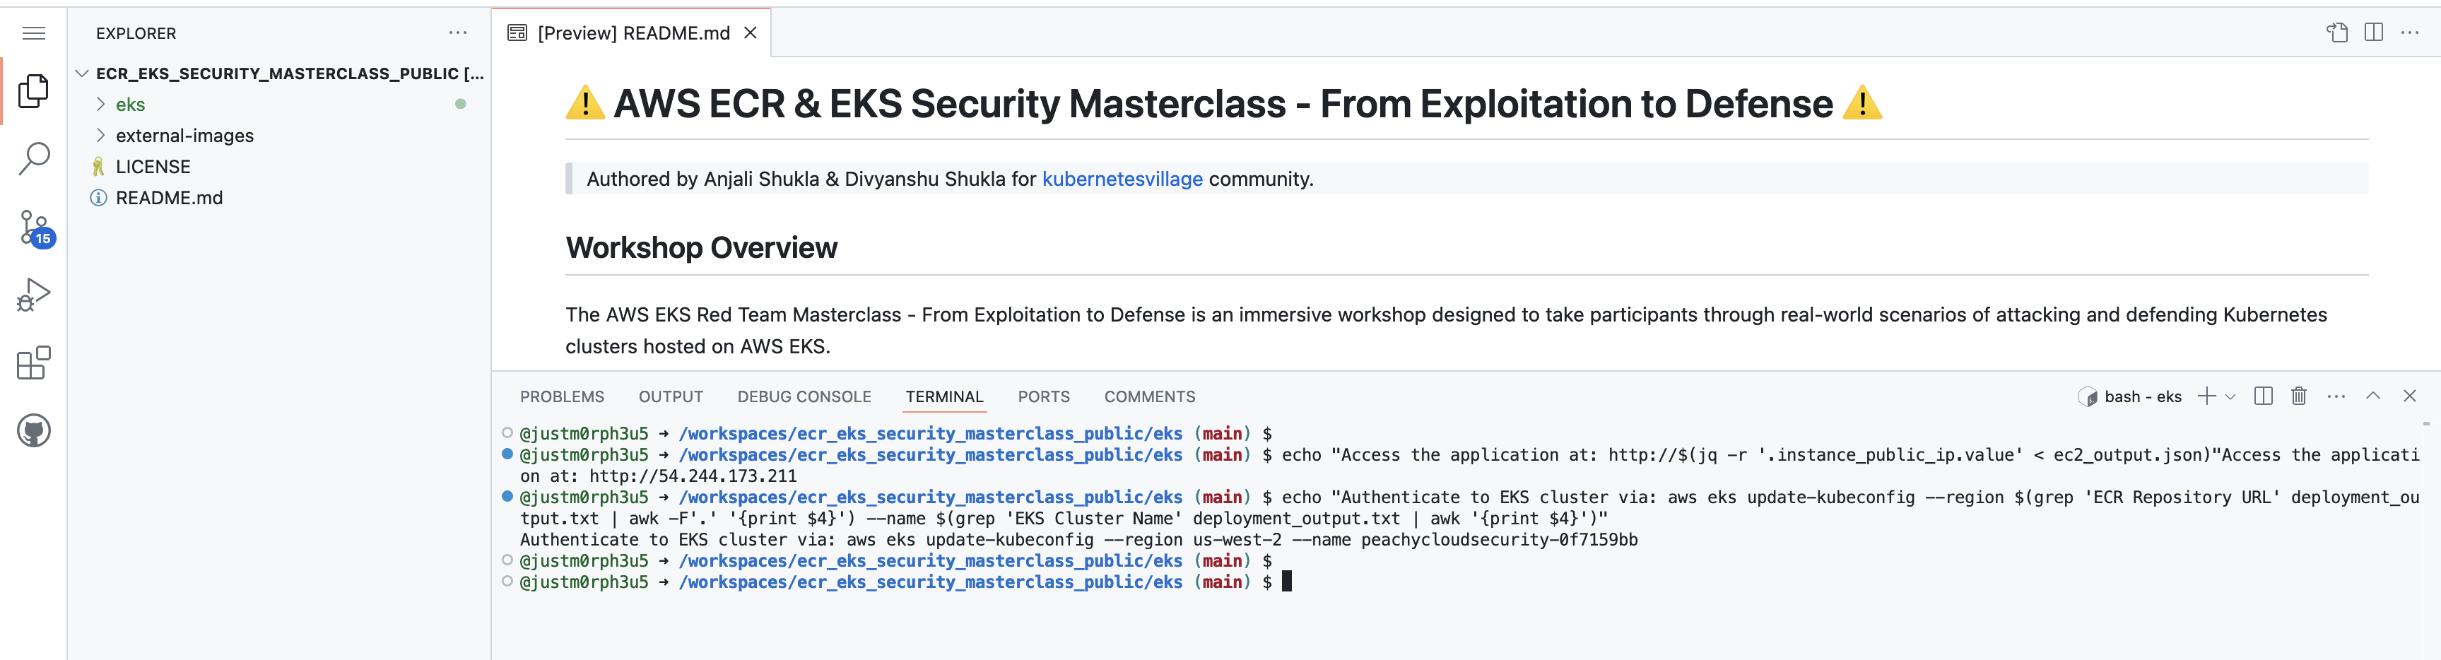Switch to the DEBUG CONSOLE tab
Viewport: 2441px width, 660px height.
804,396
